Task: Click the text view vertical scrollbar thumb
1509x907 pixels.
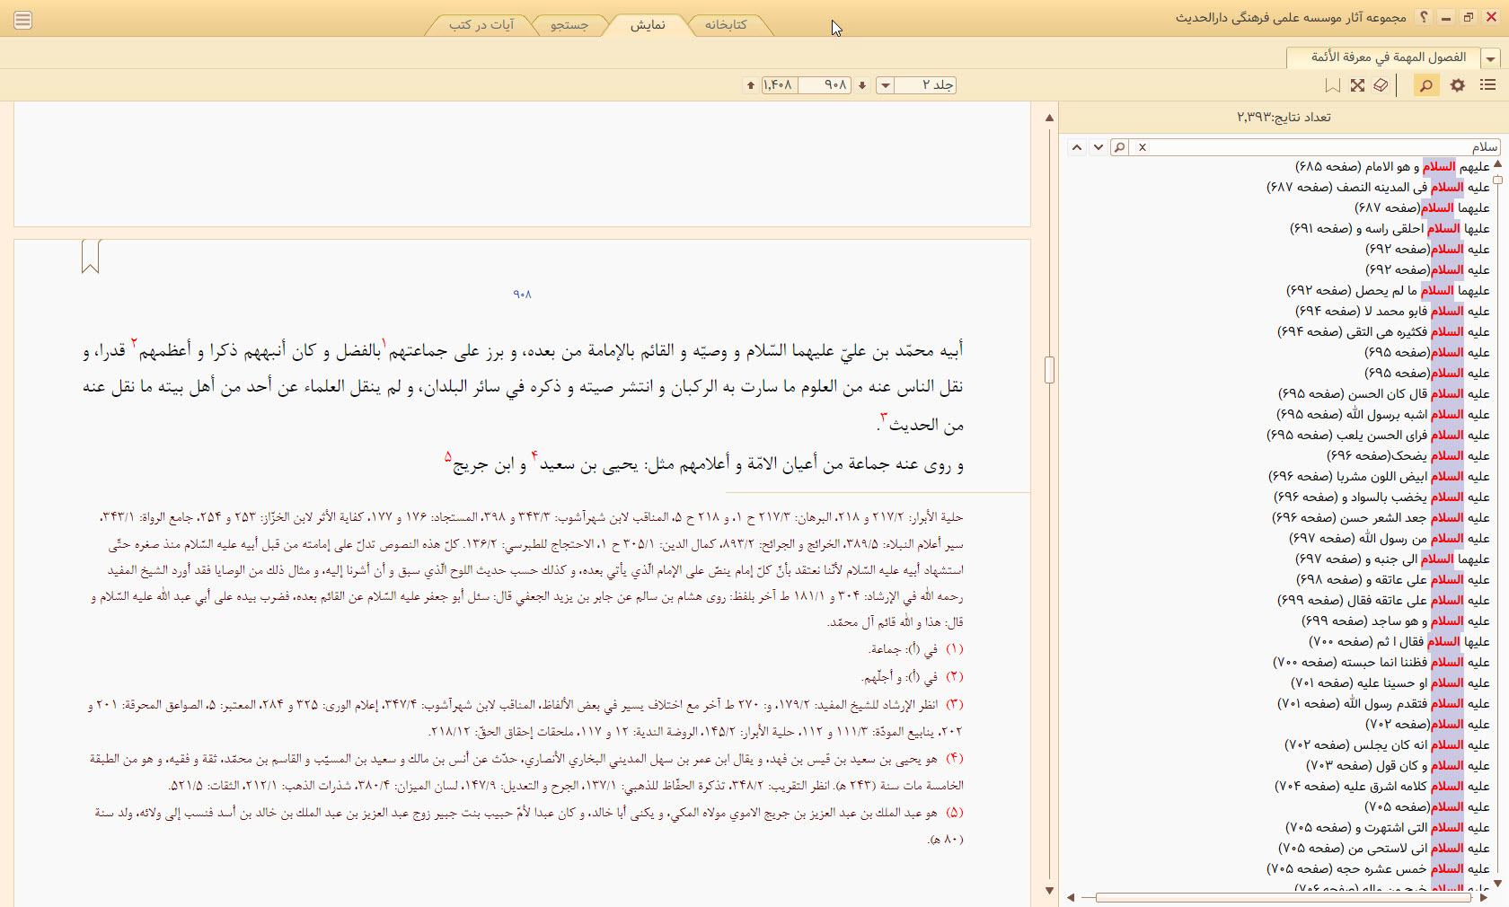Action: point(1049,370)
